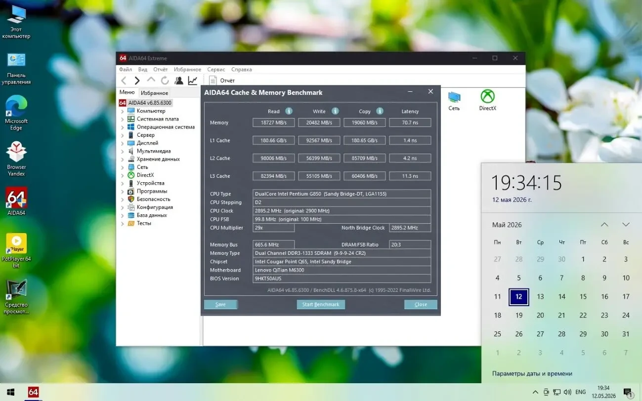Select the Устройства tree item
This screenshot has height=401, width=642.
point(150,183)
